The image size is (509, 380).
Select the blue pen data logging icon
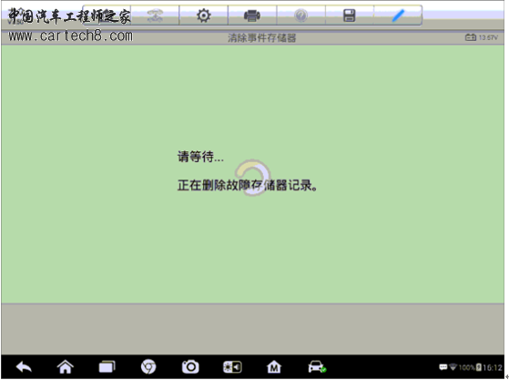tap(398, 15)
